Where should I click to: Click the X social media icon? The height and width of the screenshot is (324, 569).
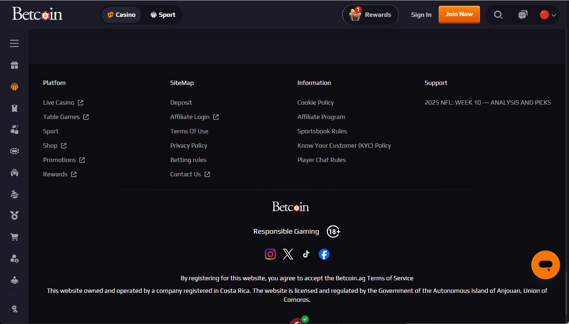click(288, 254)
